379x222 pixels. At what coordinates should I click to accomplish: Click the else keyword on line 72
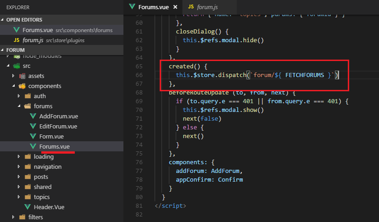point(190,128)
